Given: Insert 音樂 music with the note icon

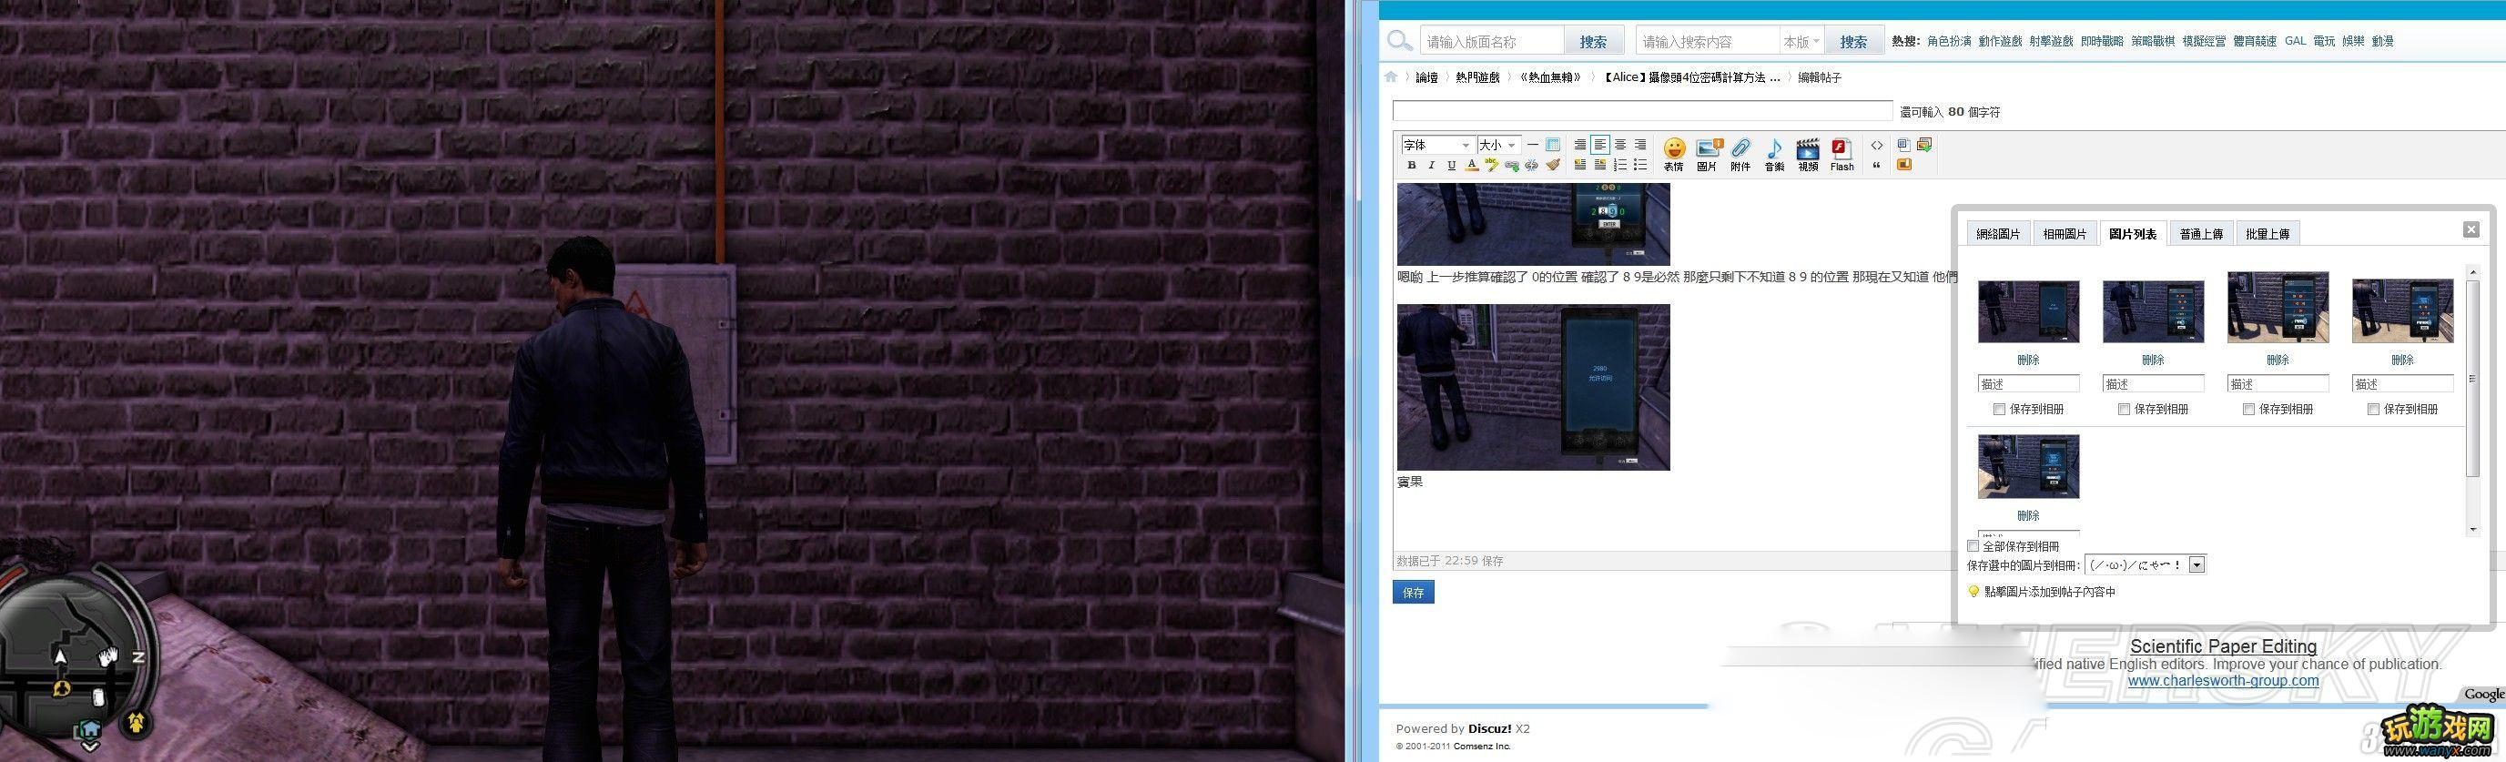Looking at the screenshot, I should point(1774,154).
